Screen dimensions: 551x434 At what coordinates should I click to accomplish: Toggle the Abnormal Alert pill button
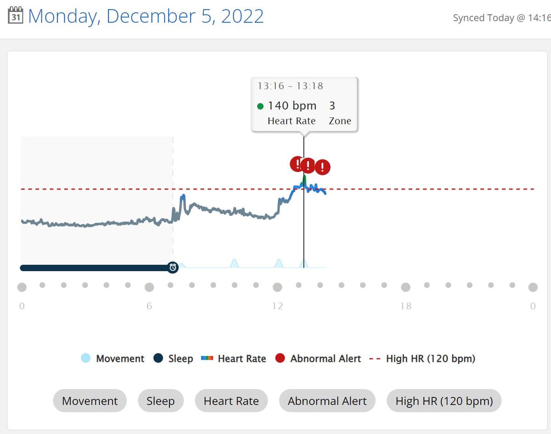(x=327, y=401)
